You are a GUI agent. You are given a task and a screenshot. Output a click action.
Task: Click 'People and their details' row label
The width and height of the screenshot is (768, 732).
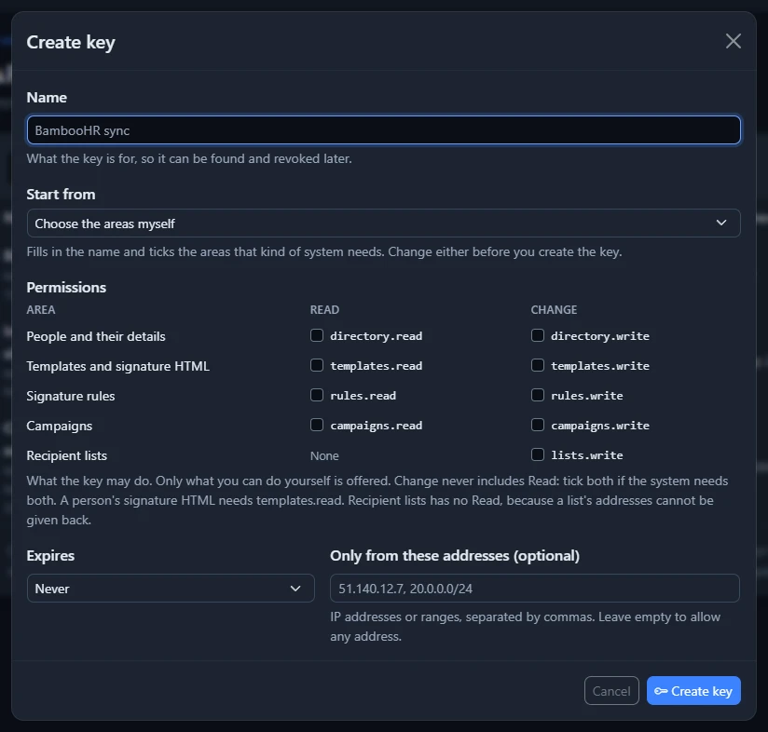click(96, 336)
